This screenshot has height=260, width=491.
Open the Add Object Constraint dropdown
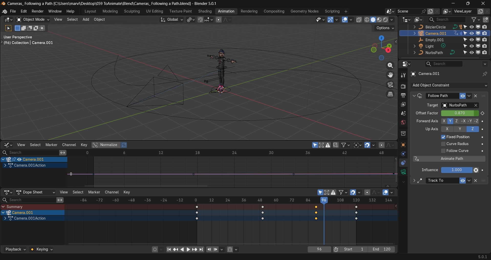[x=449, y=85]
